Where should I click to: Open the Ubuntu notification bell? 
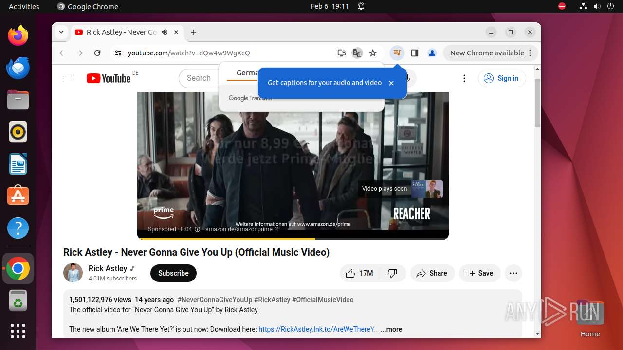[x=361, y=6]
